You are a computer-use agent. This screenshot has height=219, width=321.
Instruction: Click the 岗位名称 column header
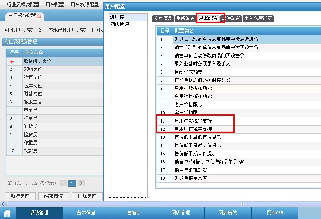pos(63,53)
